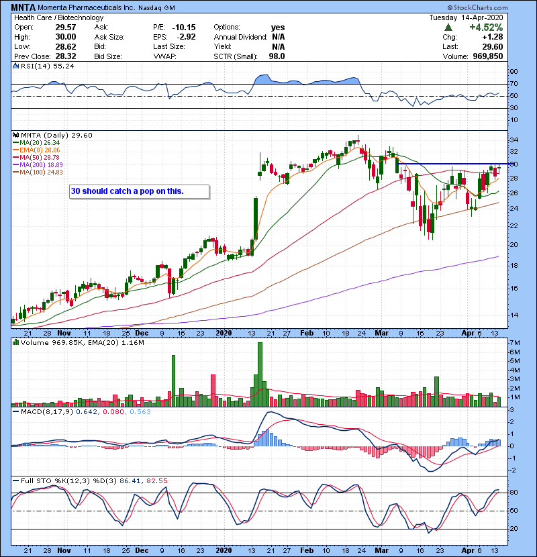Click the Momenta Pharmaceuticals Inc. company name
This screenshot has height=557, width=537.
click(87, 7)
